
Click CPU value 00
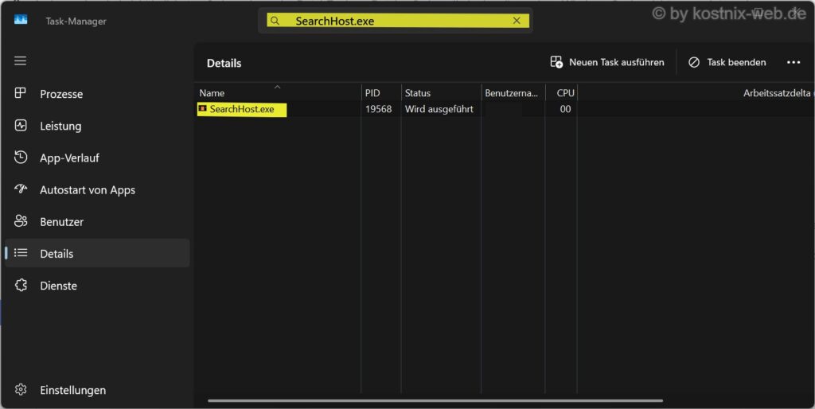tap(565, 109)
